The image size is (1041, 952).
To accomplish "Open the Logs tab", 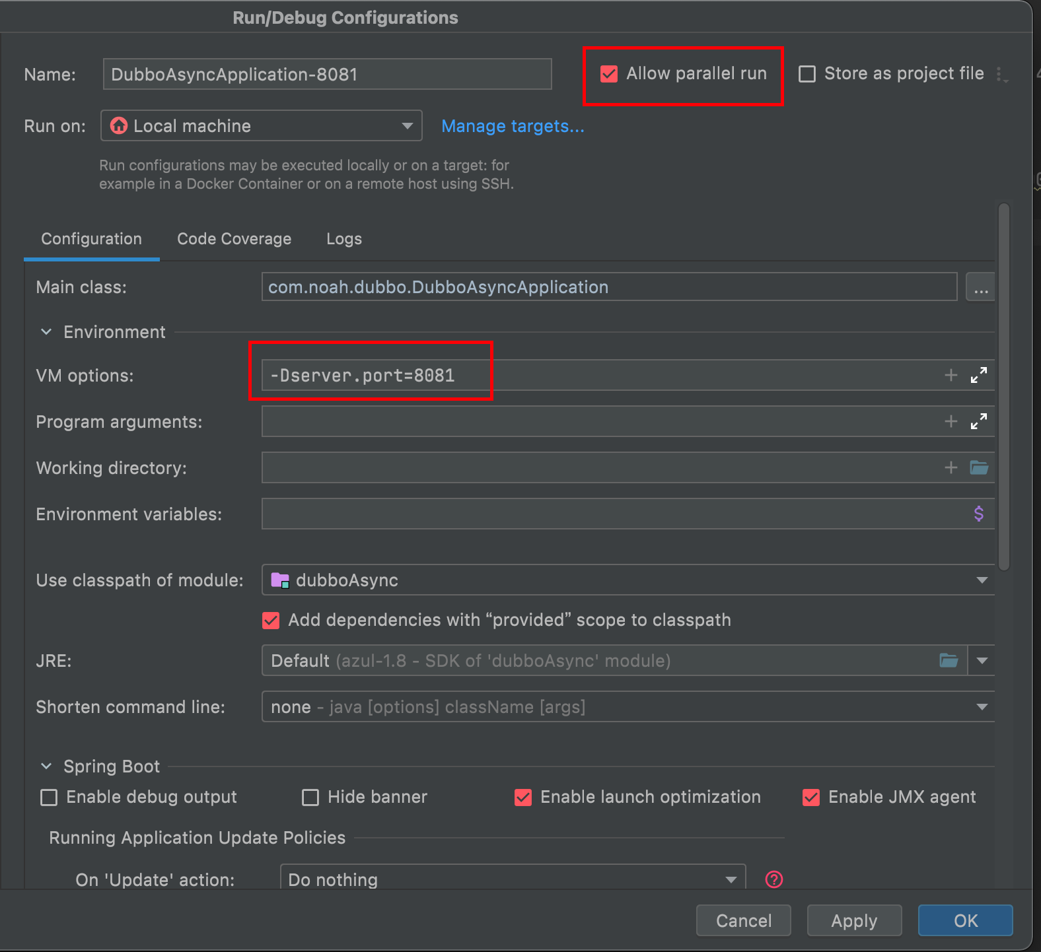I will tap(344, 239).
